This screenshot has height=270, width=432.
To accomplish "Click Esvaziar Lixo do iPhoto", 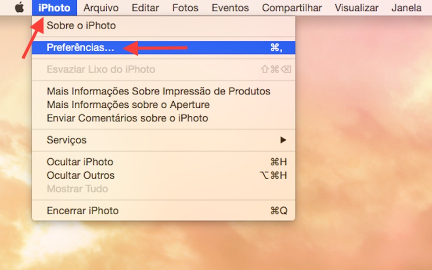I will (x=101, y=69).
